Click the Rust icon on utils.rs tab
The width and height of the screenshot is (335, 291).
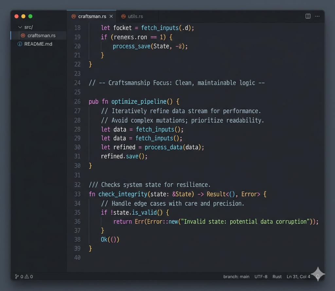click(123, 16)
